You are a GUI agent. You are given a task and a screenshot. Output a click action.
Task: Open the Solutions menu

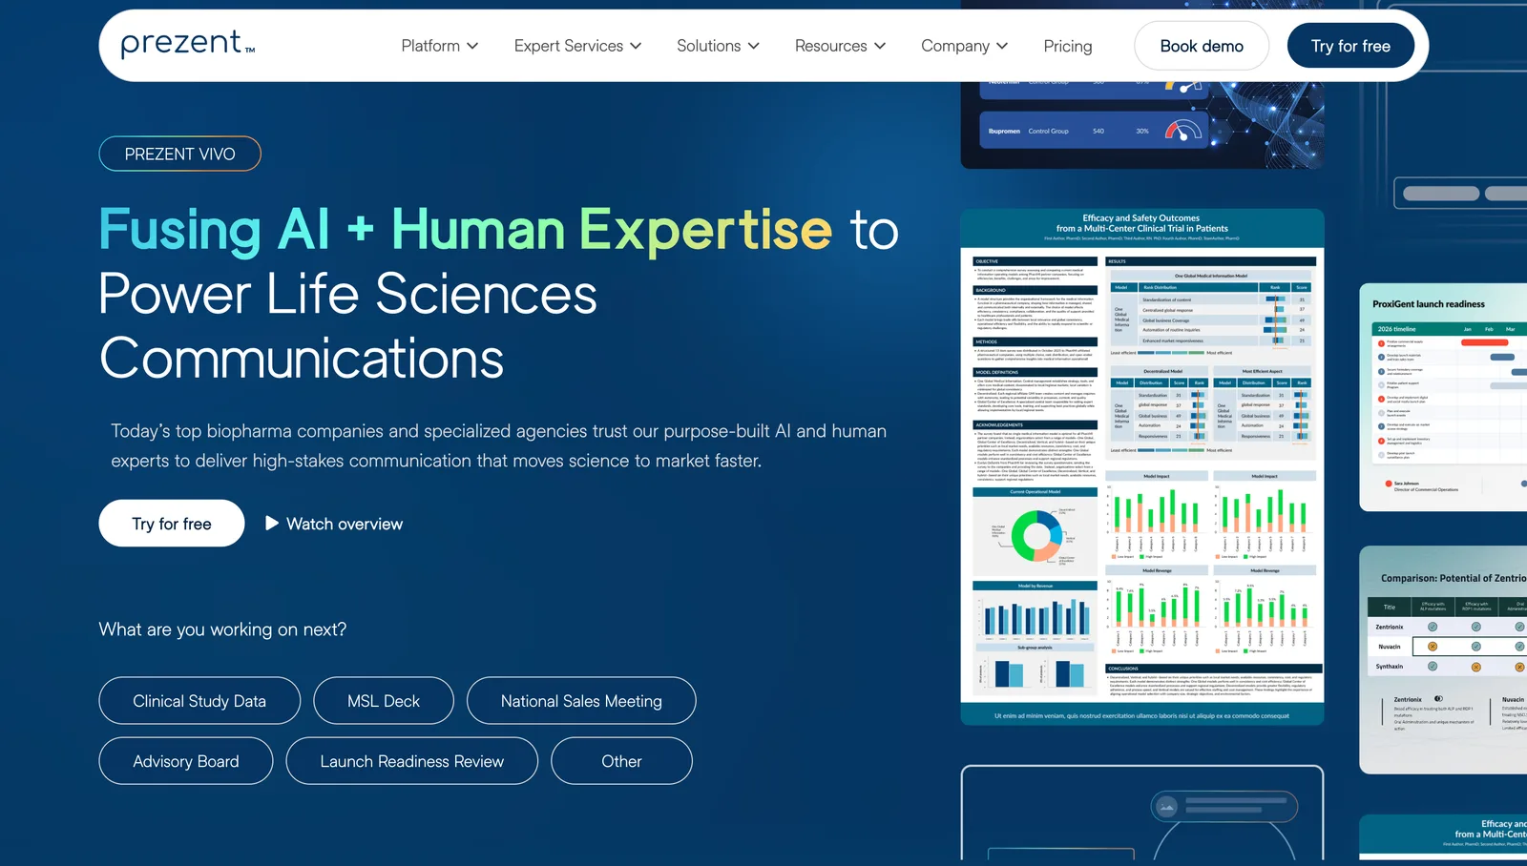719,46
